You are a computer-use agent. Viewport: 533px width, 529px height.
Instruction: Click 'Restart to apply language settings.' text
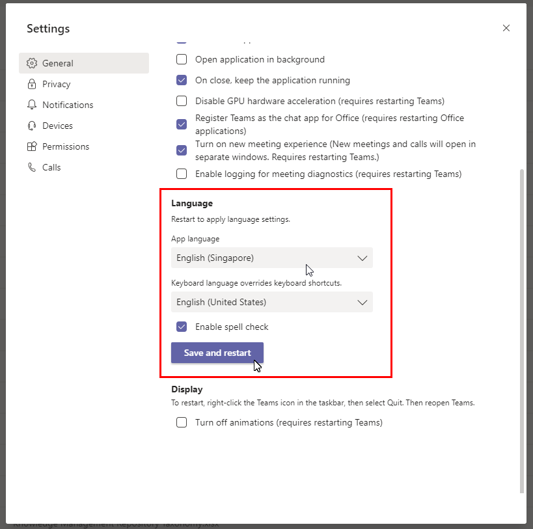(x=230, y=219)
